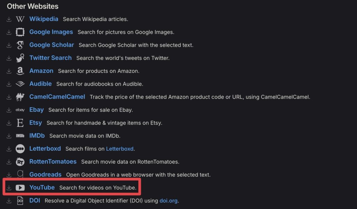Click the download arrow beside Etsy

click(x=9, y=123)
